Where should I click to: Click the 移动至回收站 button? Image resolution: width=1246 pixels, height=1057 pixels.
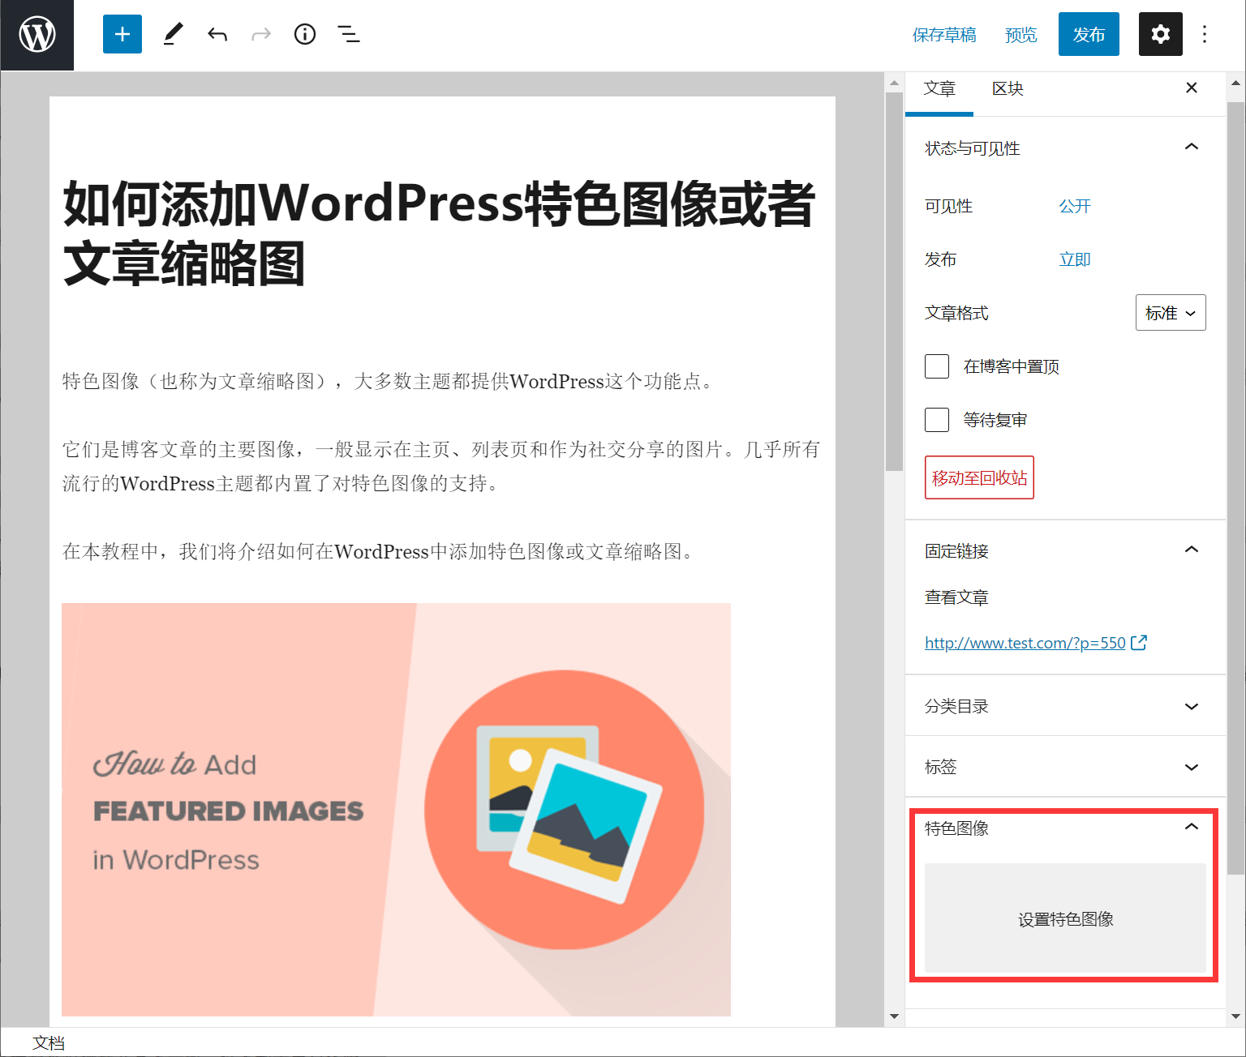(979, 477)
